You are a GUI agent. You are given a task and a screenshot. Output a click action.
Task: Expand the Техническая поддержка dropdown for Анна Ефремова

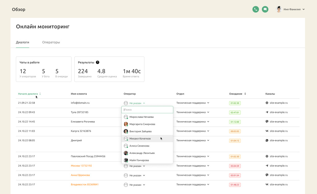point(208,175)
